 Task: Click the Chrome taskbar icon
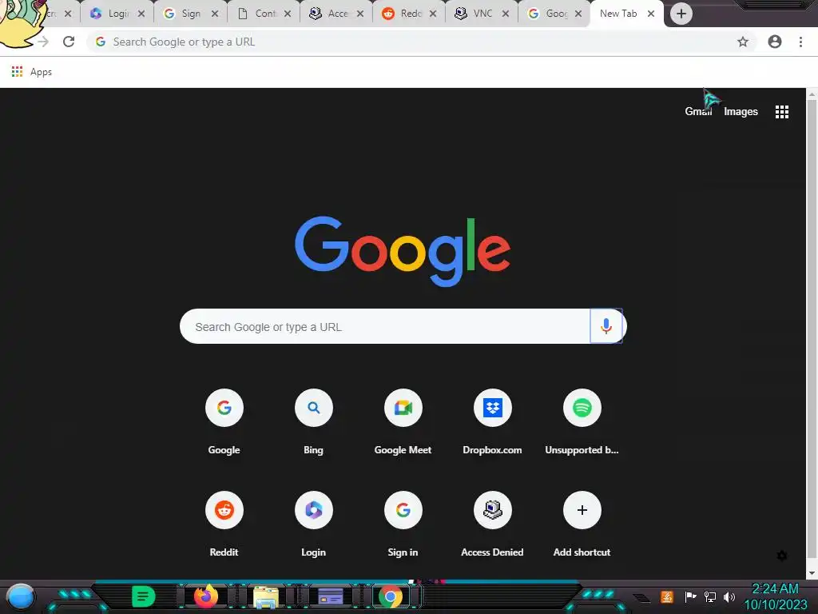pos(390,596)
